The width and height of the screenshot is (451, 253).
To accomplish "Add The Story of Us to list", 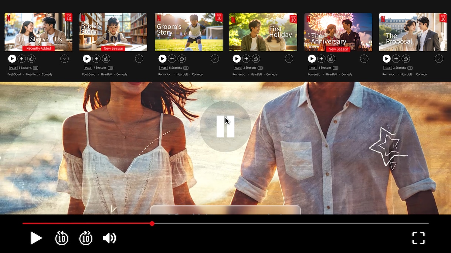I will 22,59.
